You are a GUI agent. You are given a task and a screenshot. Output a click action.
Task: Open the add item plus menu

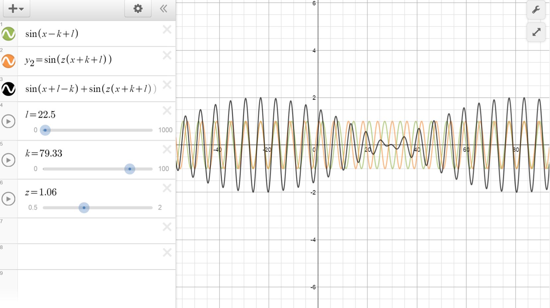(16, 9)
